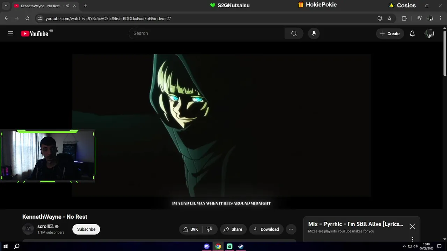Click the Mix – Pyrrhic playlist title
Screen dimensions: 447x251
point(356,224)
